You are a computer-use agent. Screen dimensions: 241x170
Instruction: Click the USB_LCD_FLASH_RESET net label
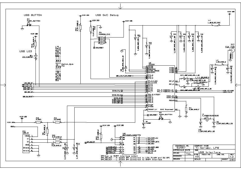[x=124, y=76]
